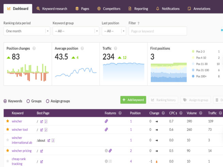Click the Filter help question mark
The height and width of the screenshot is (167, 223).
pyautogui.click(x=138, y=23)
